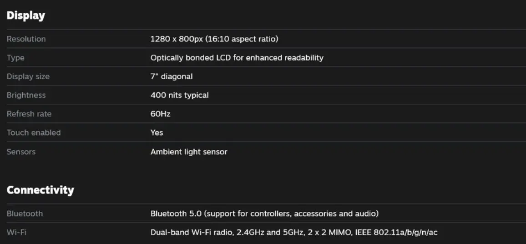Image resolution: width=526 pixels, height=244 pixels.
Task: Select the Refresh rate label
Action: 29,114
